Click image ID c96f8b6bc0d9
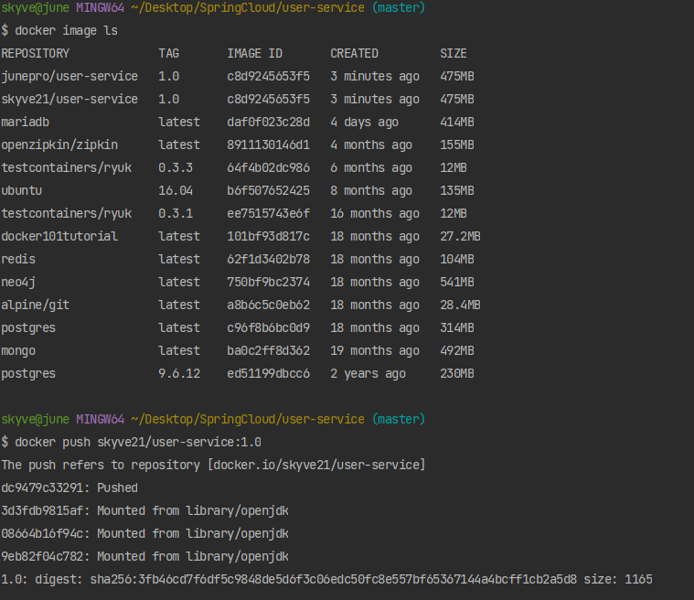694x600 pixels. pos(268,328)
